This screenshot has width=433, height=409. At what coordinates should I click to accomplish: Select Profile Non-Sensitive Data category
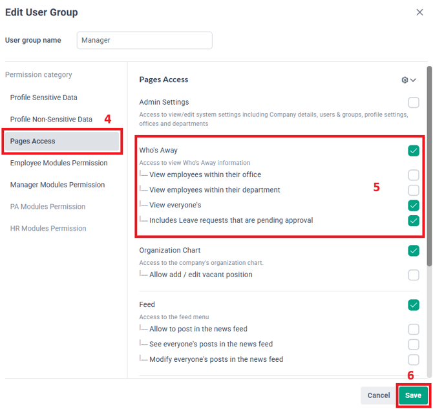tap(51, 120)
